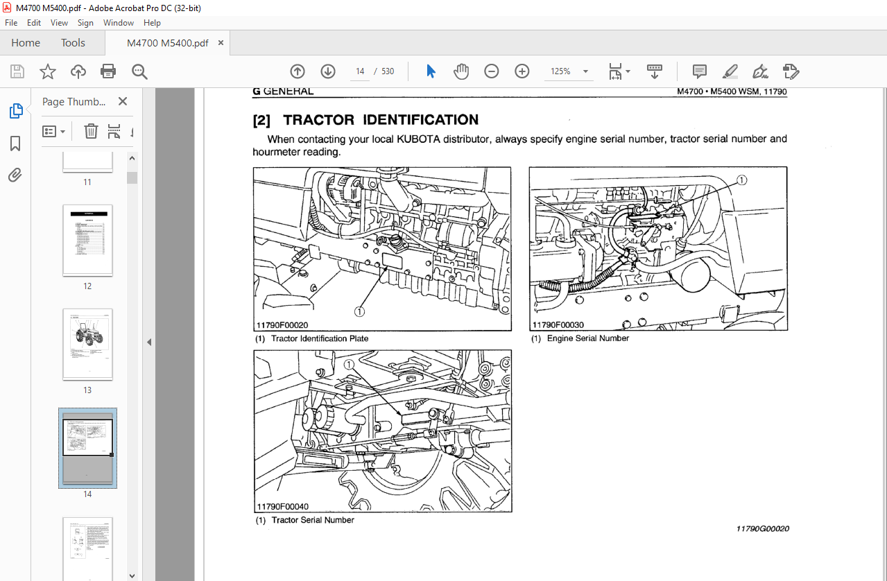This screenshot has height=581, width=887.
Task: Select page 14 thumbnail
Action: click(x=87, y=449)
